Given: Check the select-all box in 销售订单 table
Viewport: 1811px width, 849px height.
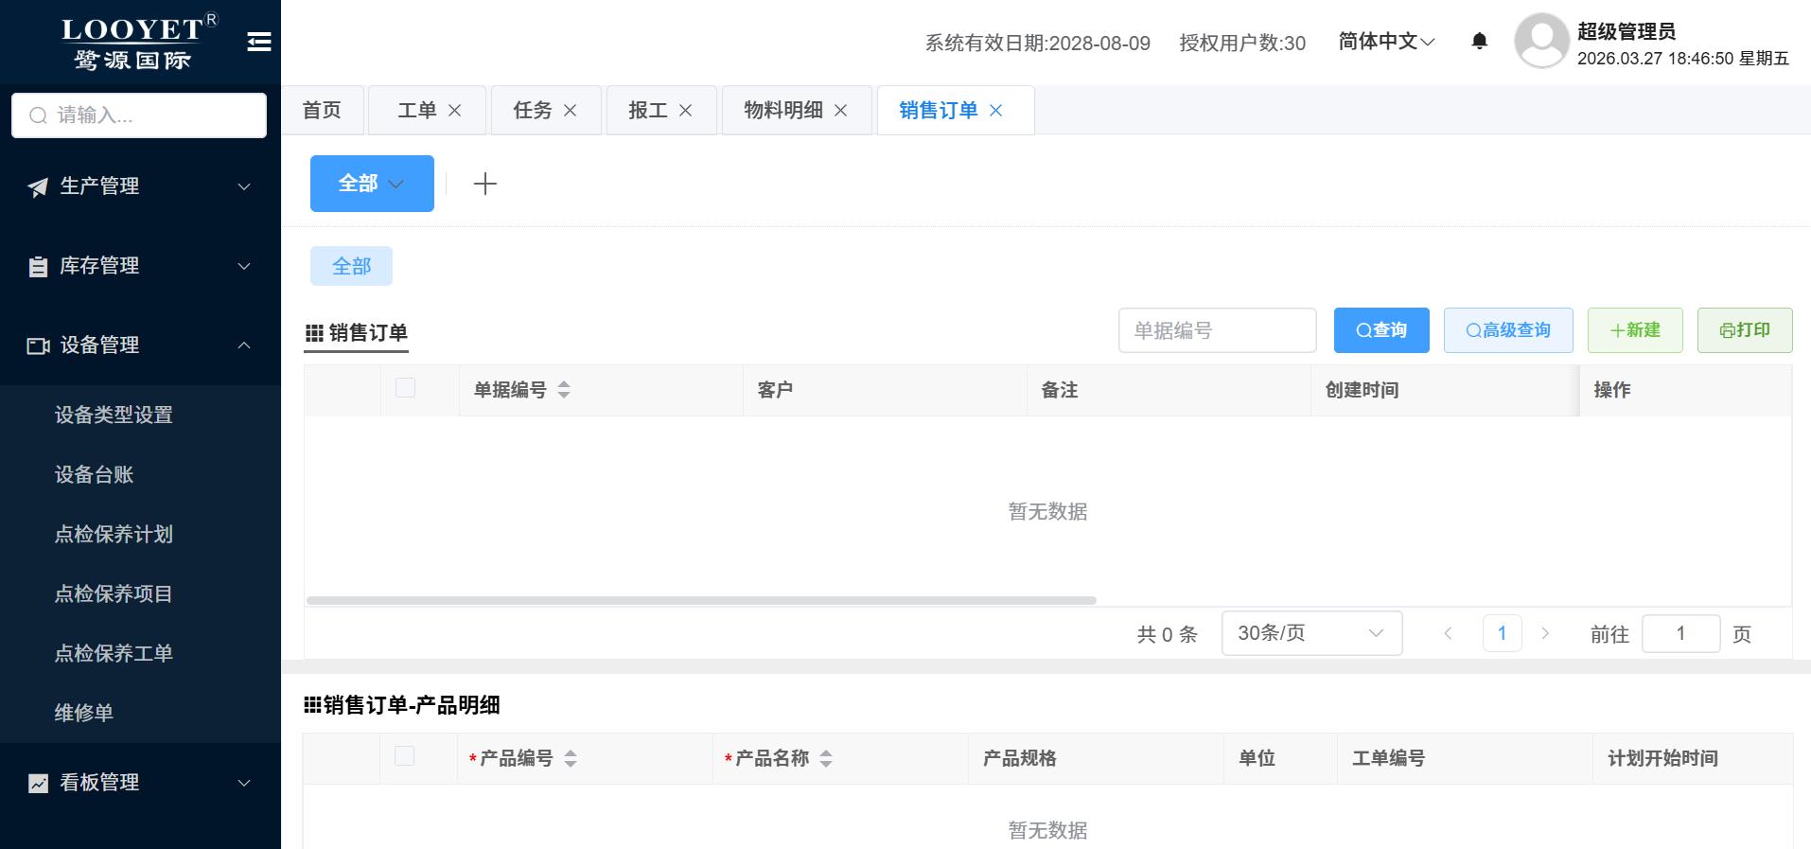Looking at the screenshot, I should coord(405,388).
